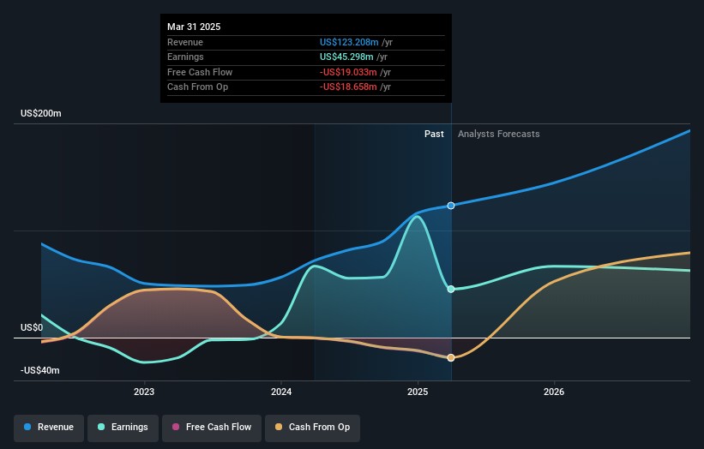This screenshot has width=704, height=449.
Task: Click the Cash From Op legend button
Action: point(313,427)
